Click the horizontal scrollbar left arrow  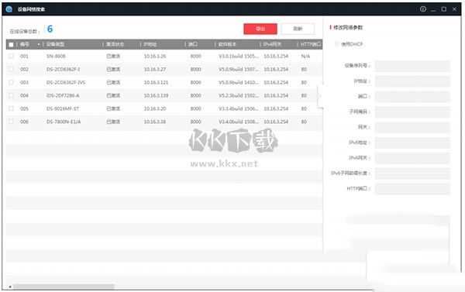[10, 287]
